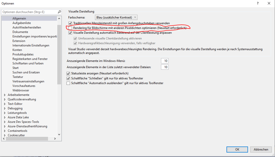Open the Farbschema dropdown
Viewport: 275px width, 157px height.
135,17
